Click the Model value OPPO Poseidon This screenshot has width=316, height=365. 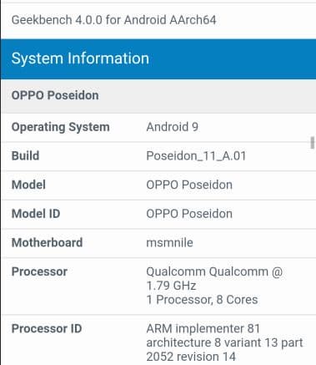pyautogui.click(x=189, y=185)
